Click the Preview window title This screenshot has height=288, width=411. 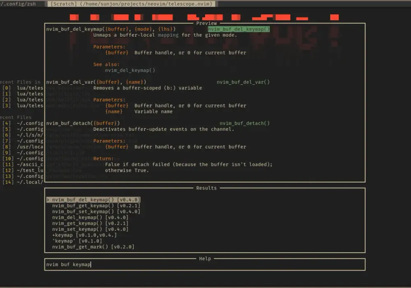[207, 23]
